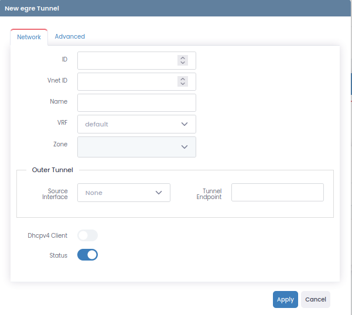The width and height of the screenshot is (352, 315).
Task: Increment the Vnet ID stepper
Action: click(183, 79)
